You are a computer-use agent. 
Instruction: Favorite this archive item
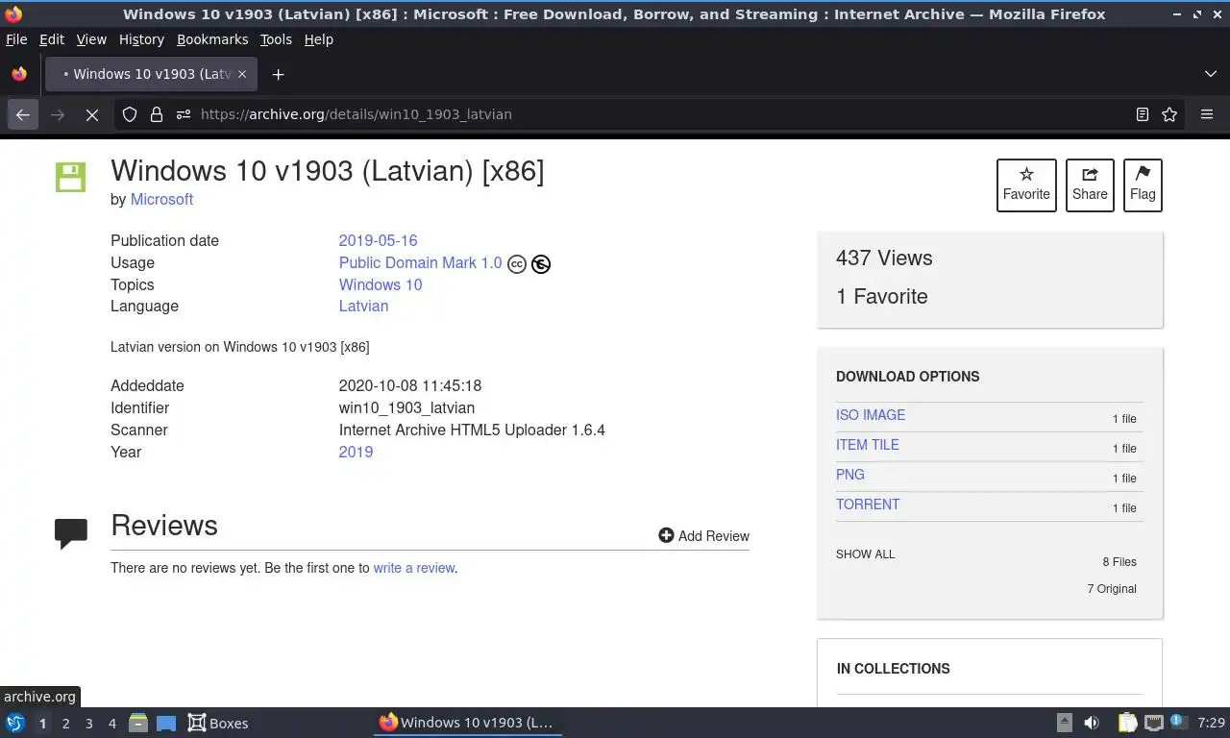1026,184
